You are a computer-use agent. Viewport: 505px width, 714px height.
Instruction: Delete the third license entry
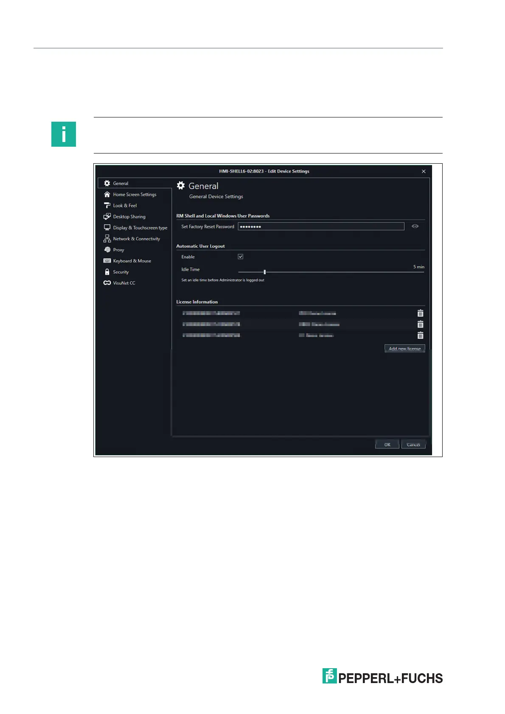click(x=420, y=335)
